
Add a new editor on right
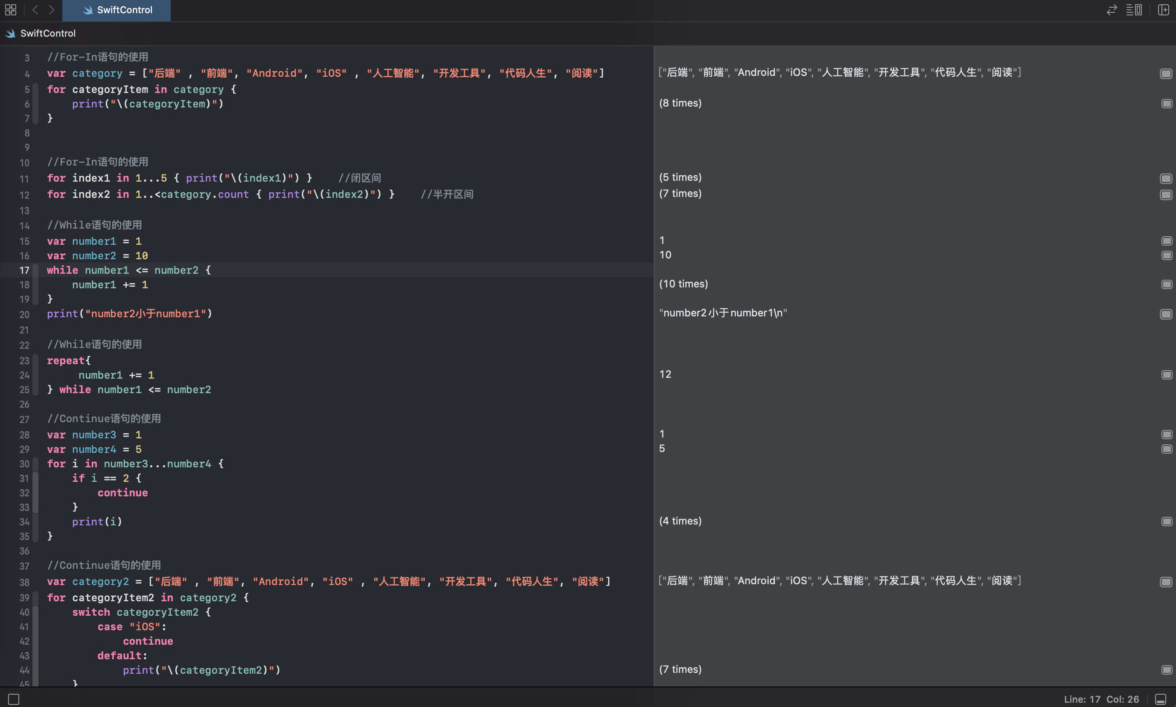click(x=1163, y=9)
